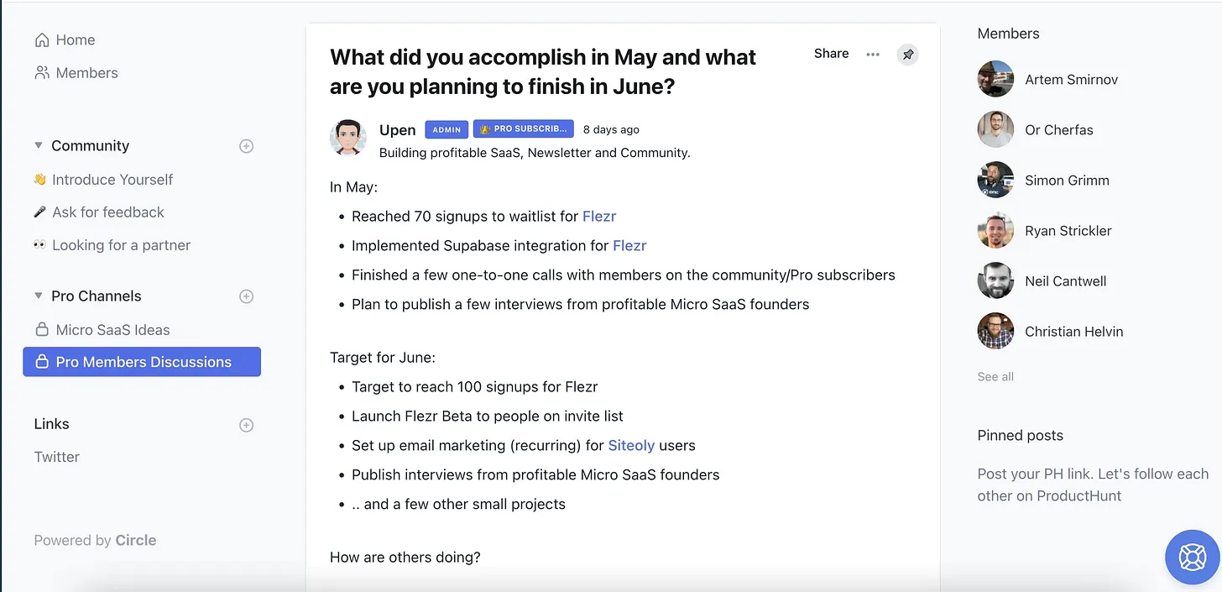Open the Micro SaaS Ideas channel

102,330
